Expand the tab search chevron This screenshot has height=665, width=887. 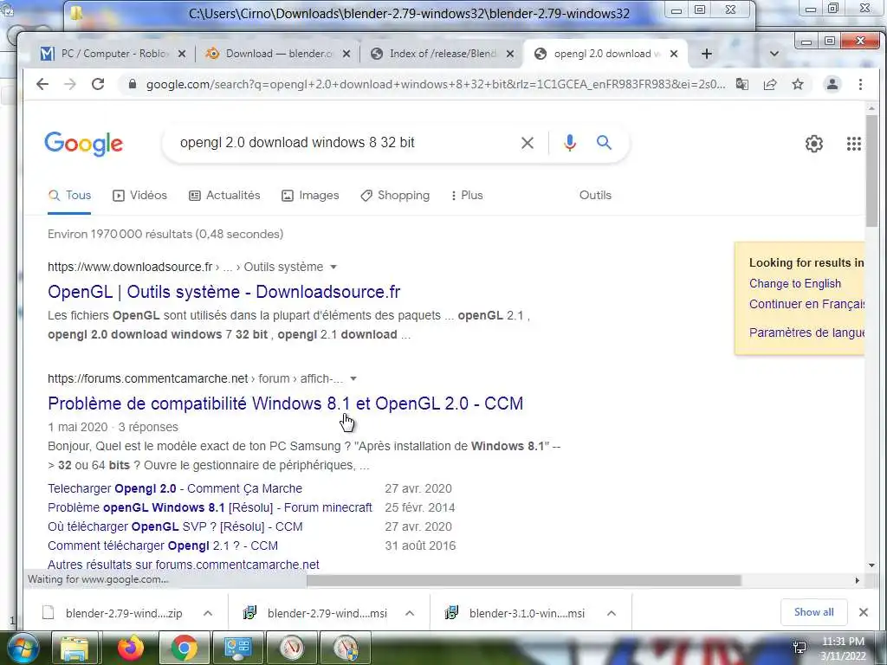(774, 54)
